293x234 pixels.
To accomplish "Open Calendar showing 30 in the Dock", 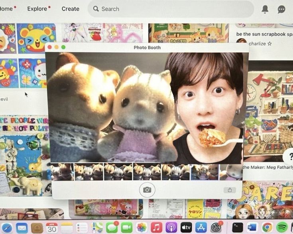I will [52, 228].
